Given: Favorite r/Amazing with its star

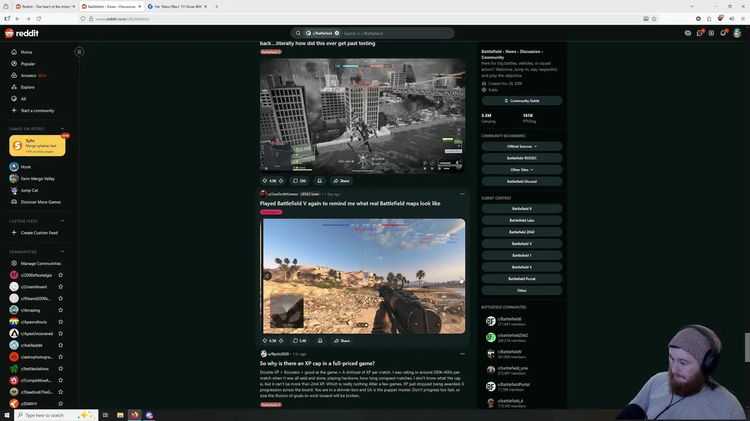Looking at the screenshot, I should pyautogui.click(x=60, y=310).
